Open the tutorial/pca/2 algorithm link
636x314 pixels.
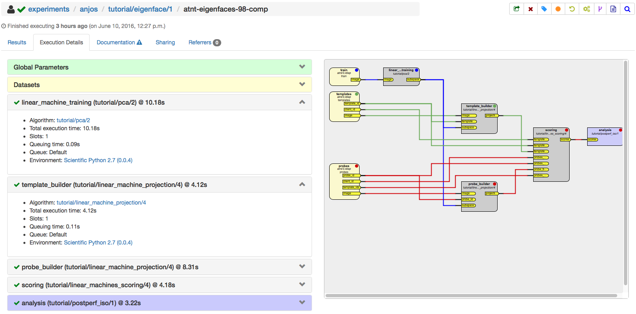73,120
